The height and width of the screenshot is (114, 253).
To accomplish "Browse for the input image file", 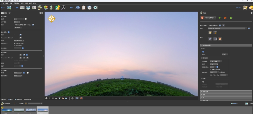I will pyautogui.click(x=33, y=25).
